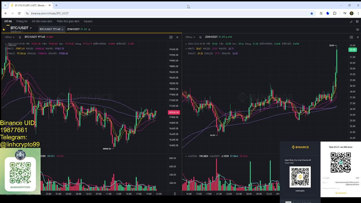The image size is (361, 203).
Task: Click the BTC/USDT 97140 chart title
Action: point(35,37)
